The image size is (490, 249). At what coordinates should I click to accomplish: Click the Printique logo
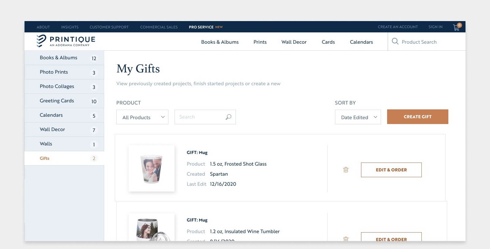point(66,41)
